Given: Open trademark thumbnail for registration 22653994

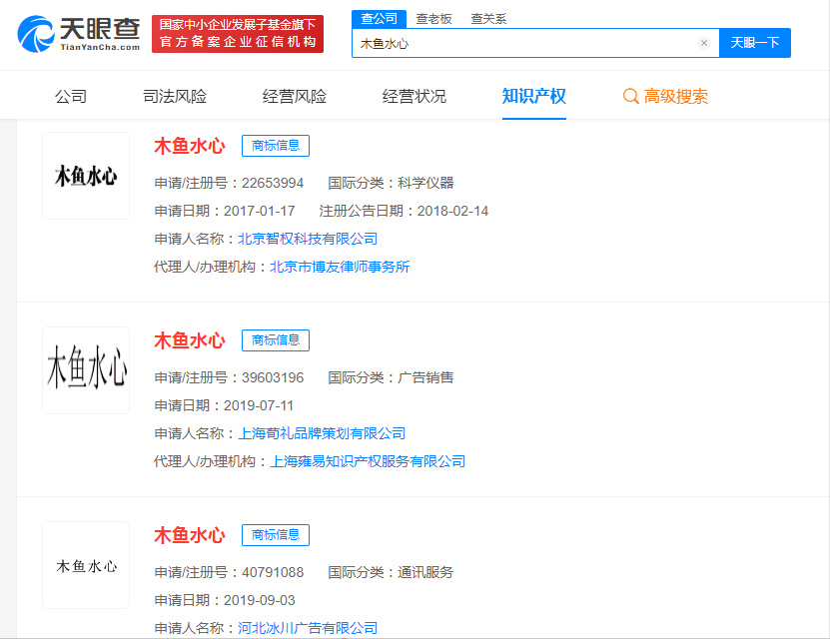Looking at the screenshot, I should point(86,176).
